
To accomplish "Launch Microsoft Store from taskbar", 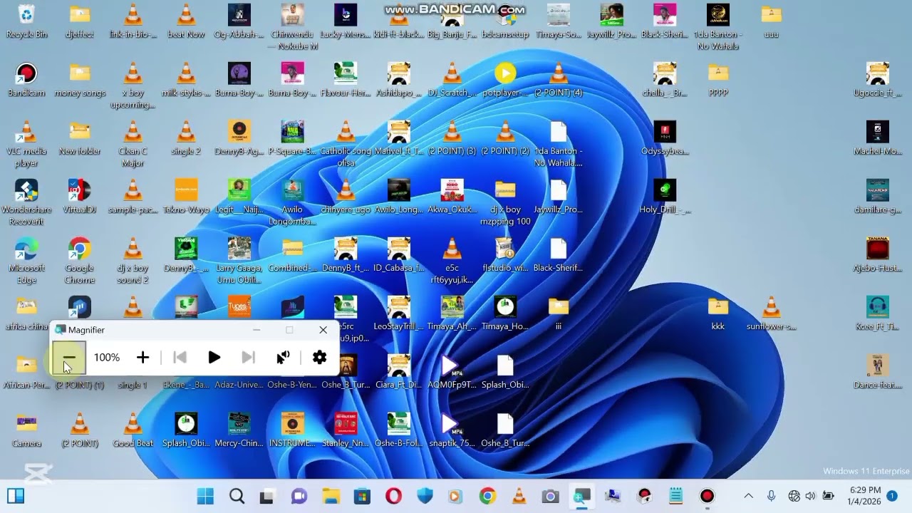I will [x=362, y=496].
